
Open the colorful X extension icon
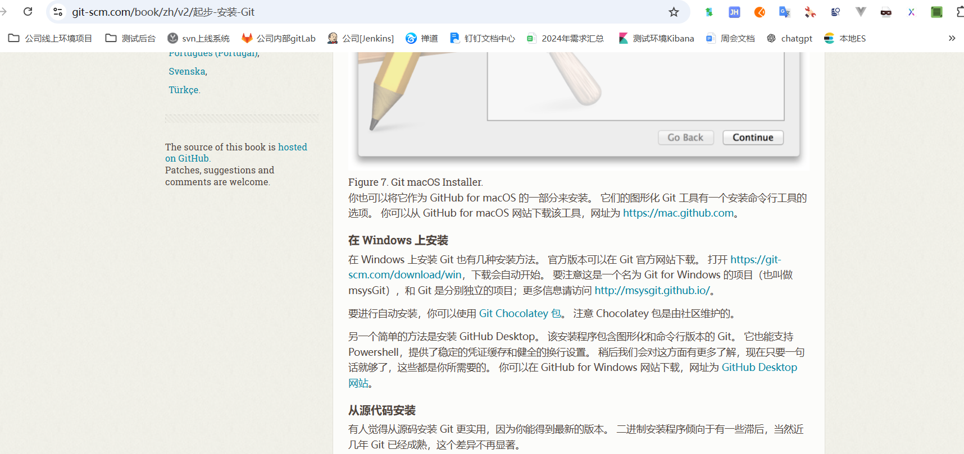pyautogui.click(x=911, y=12)
